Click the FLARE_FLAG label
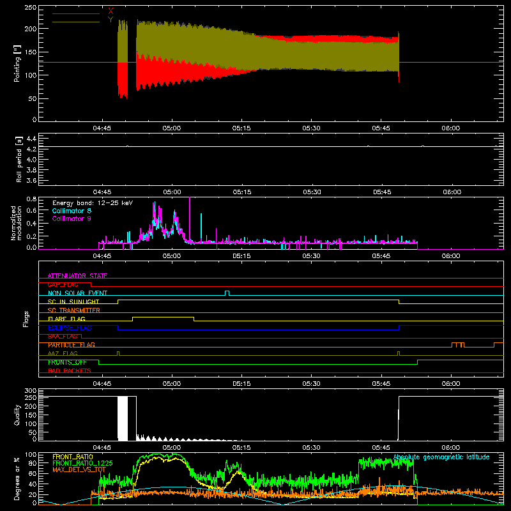The height and width of the screenshot is (511, 511). point(66,319)
